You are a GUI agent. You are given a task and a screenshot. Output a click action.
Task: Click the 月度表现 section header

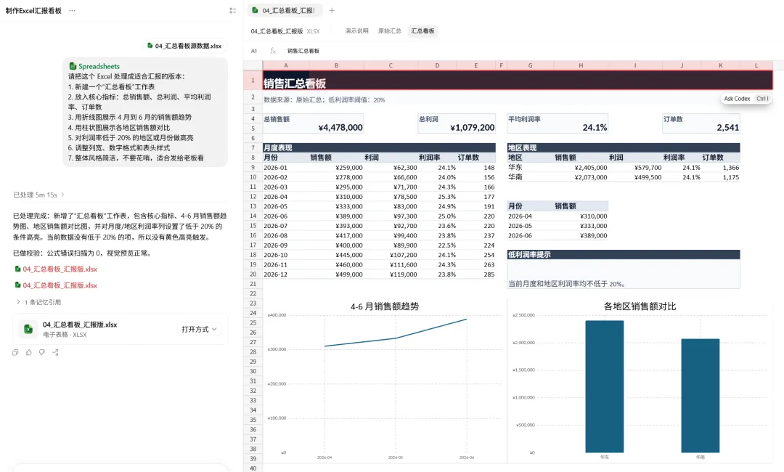point(379,148)
